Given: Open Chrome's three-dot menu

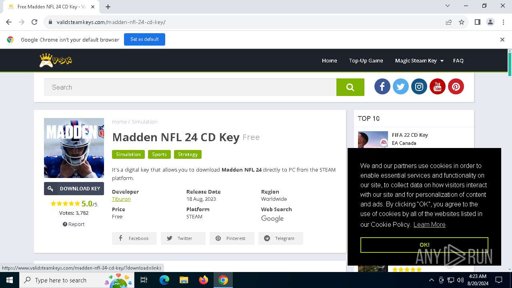Looking at the screenshot, I should click(503, 22).
